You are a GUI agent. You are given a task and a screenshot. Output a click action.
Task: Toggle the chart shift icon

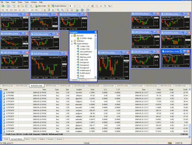(x=72, y=10)
